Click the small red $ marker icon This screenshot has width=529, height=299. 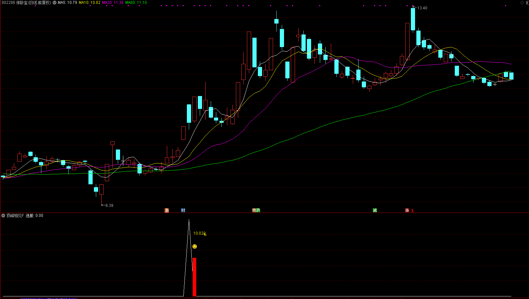[412, 211]
